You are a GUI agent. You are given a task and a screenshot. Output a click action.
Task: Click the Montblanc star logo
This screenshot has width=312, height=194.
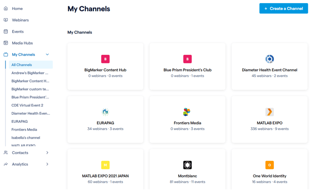[187, 165]
